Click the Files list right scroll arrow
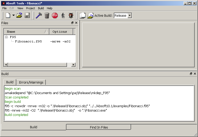198x137 pixels. pos(73,65)
